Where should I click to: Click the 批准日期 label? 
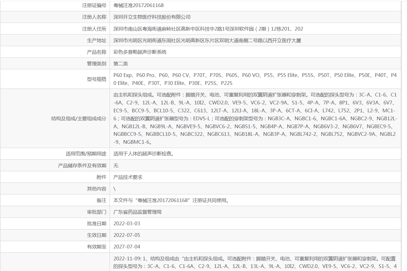coord(96,223)
